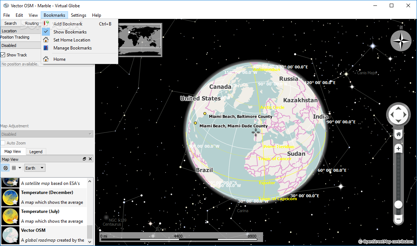Open the File menu
This screenshot has width=417, height=246.
click(7, 15)
